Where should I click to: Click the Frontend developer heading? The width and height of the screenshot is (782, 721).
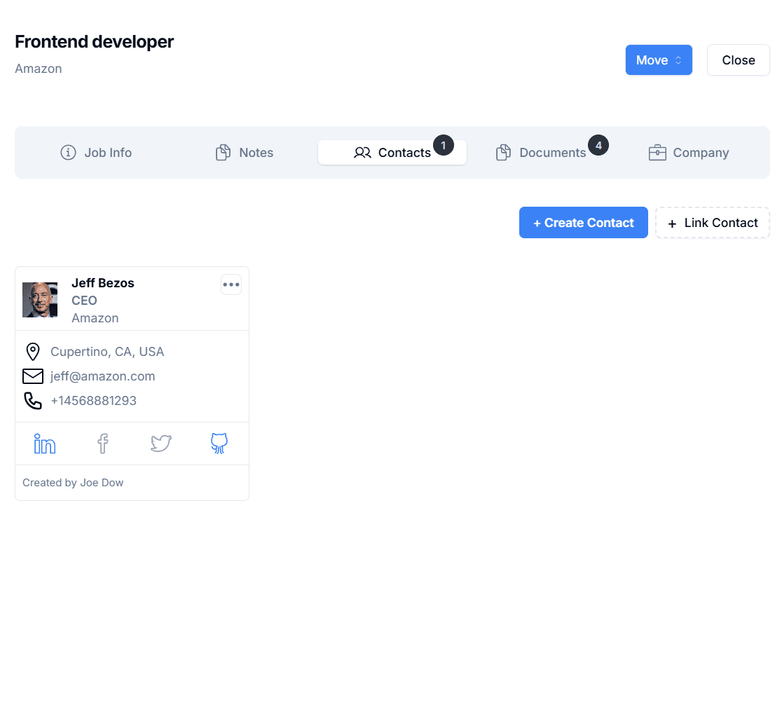95,42
